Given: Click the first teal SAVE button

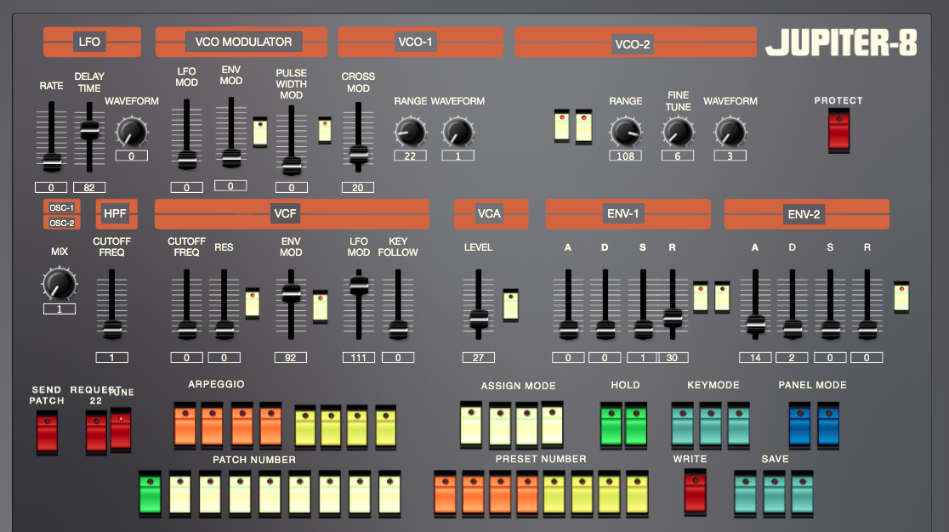Looking at the screenshot, I should click(745, 494).
